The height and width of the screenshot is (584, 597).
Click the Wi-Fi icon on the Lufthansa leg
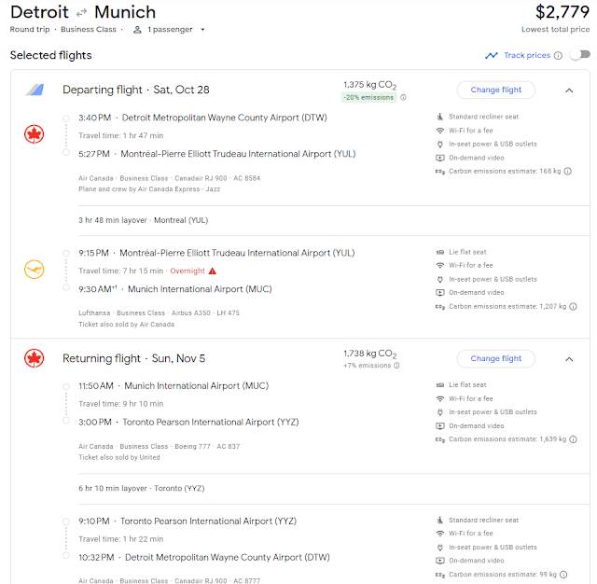pos(439,265)
